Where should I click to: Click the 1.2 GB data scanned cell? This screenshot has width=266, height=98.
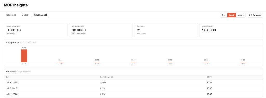[103, 82]
